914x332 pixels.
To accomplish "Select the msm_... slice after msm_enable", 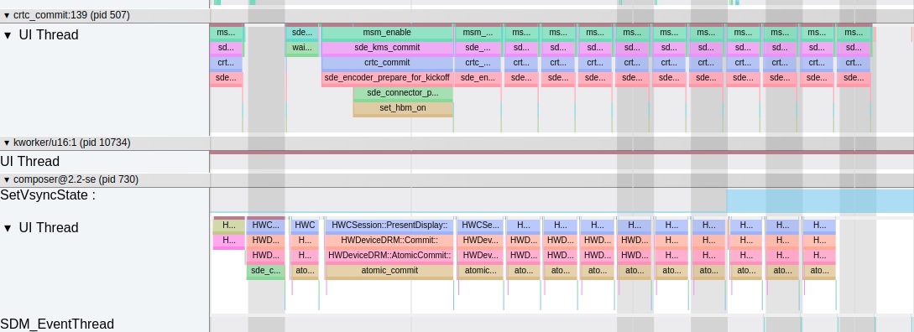I will (x=478, y=34).
